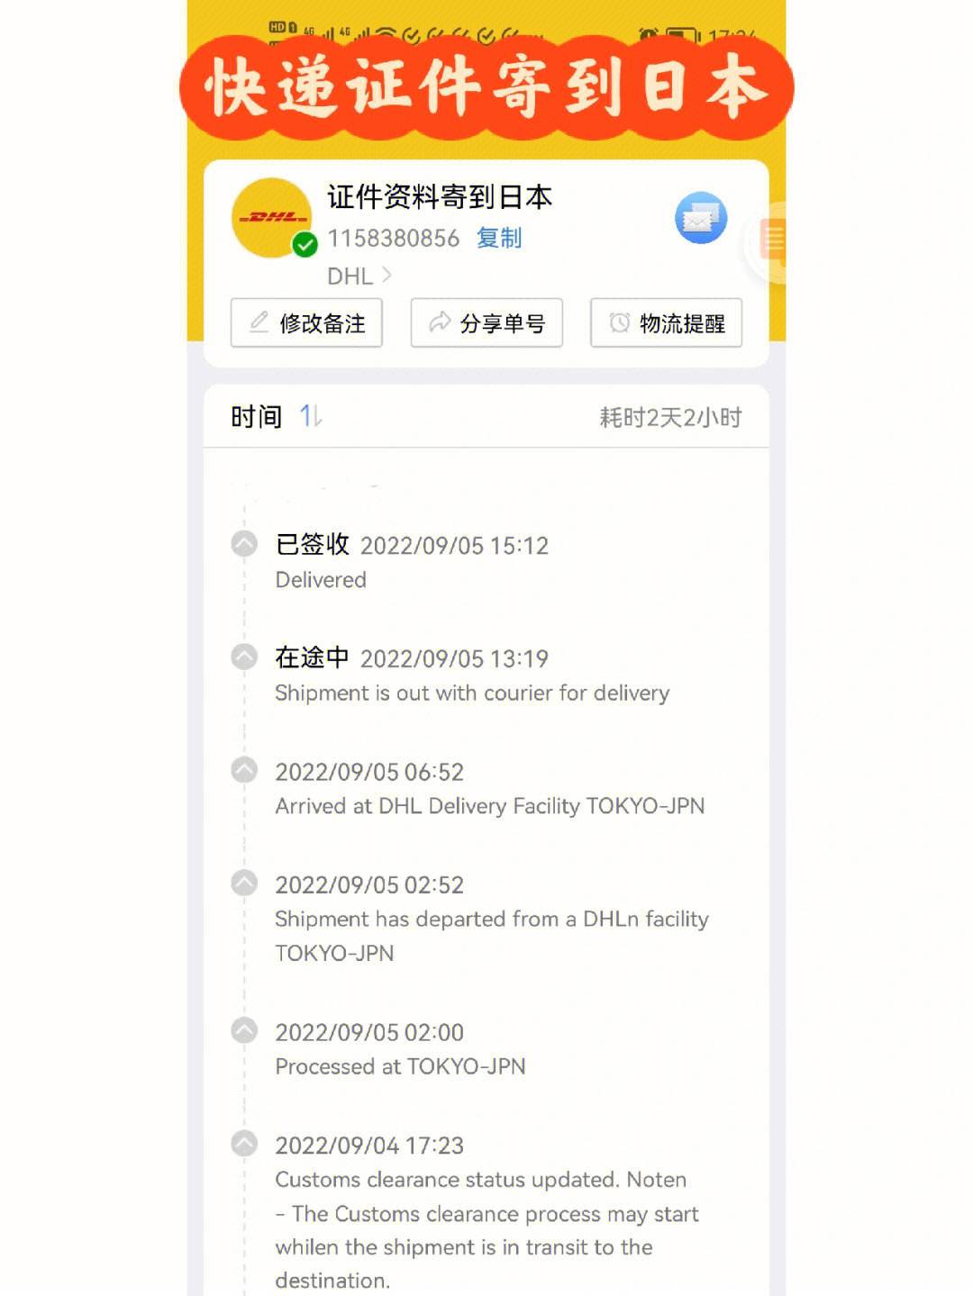
Task: Tap the green verified checkmark badge
Action: pos(305,245)
